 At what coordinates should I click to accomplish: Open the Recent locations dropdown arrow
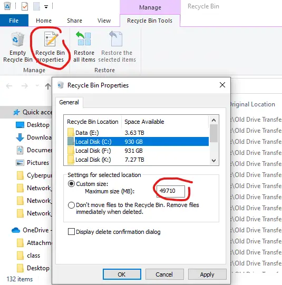point(37,85)
